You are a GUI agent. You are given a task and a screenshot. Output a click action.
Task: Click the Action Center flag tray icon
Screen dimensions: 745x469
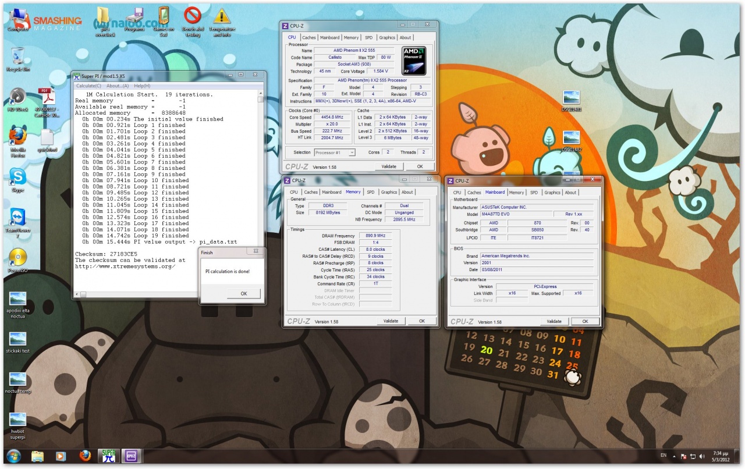(x=683, y=456)
